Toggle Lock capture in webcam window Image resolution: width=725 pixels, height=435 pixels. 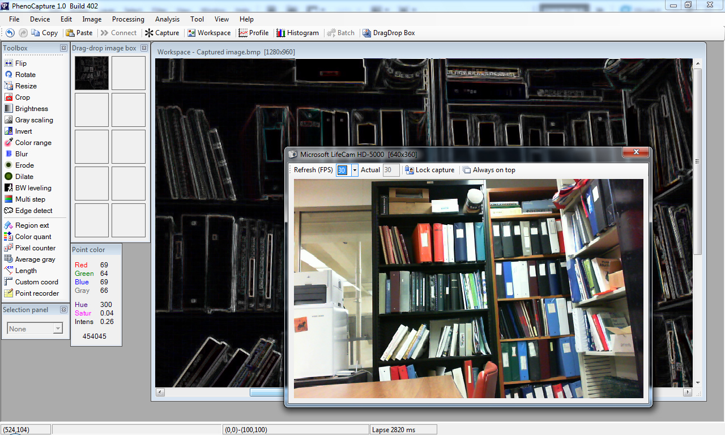click(x=429, y=170)
